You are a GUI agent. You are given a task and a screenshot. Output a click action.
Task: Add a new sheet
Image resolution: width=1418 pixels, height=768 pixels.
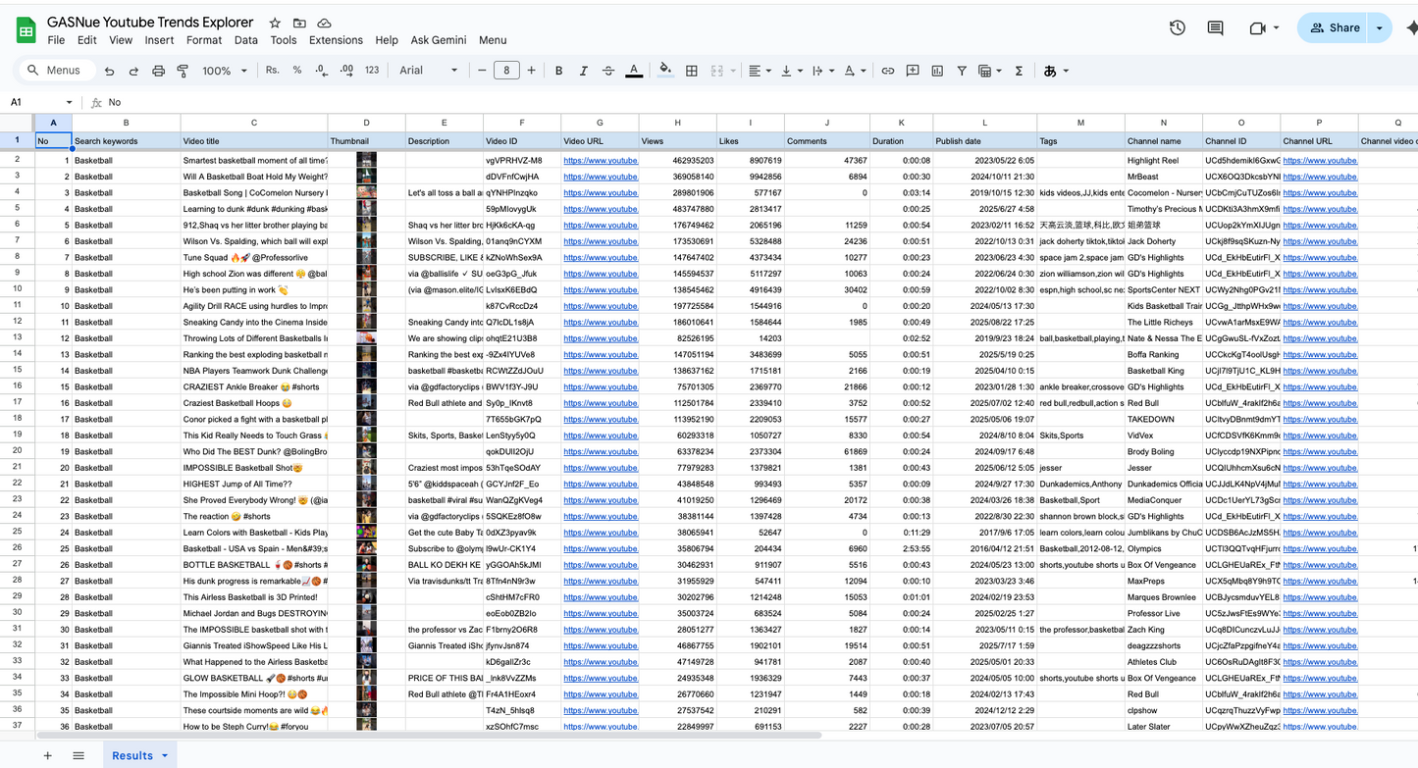(x=47, y=755)
